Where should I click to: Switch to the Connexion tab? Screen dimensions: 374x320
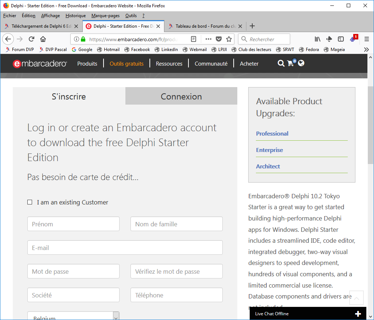coord(181,97)
